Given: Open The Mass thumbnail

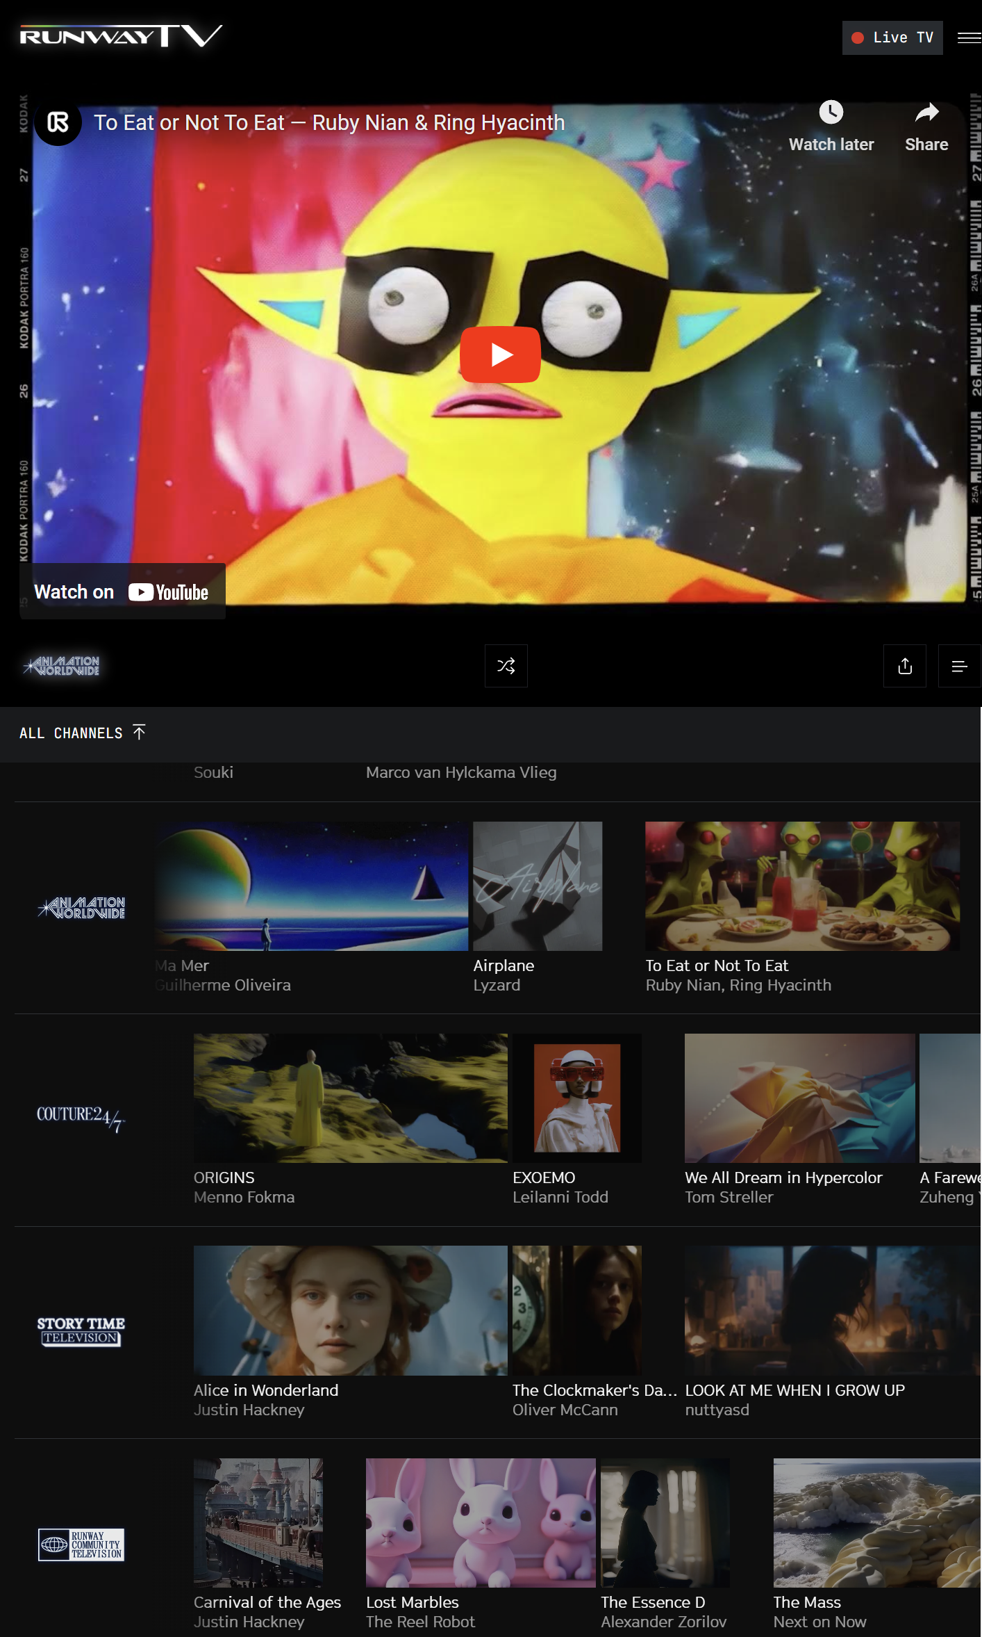Looking at the screenshot, I should pos(877,1523).
